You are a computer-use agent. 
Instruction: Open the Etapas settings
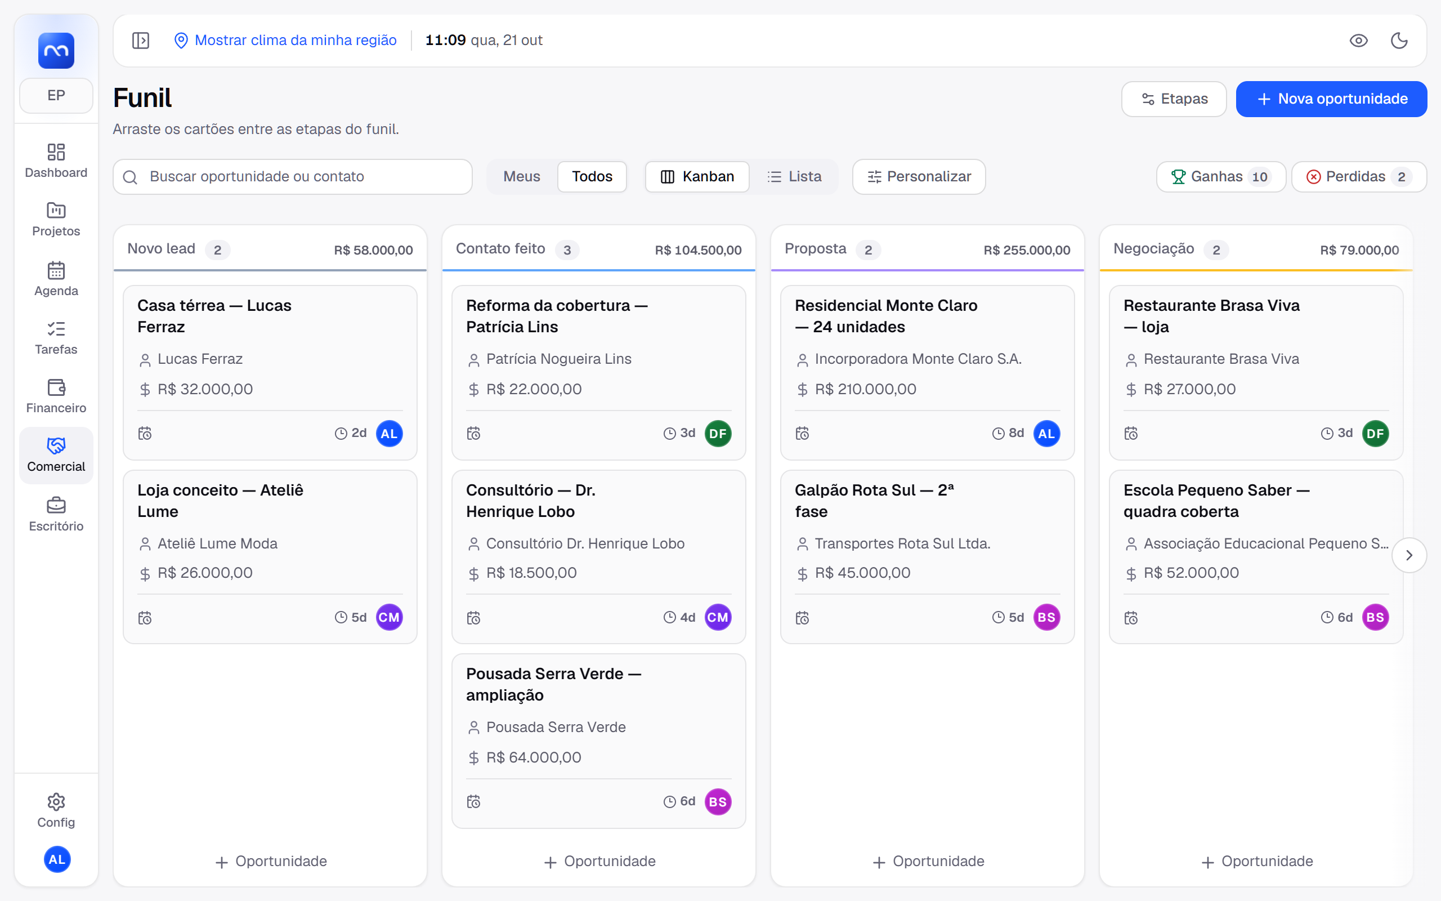pos(1174,99)
